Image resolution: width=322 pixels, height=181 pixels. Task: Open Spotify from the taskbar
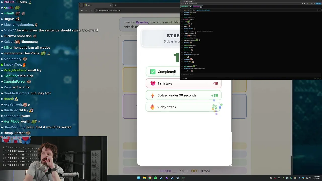pyautogui.click(x=155, y=178)
